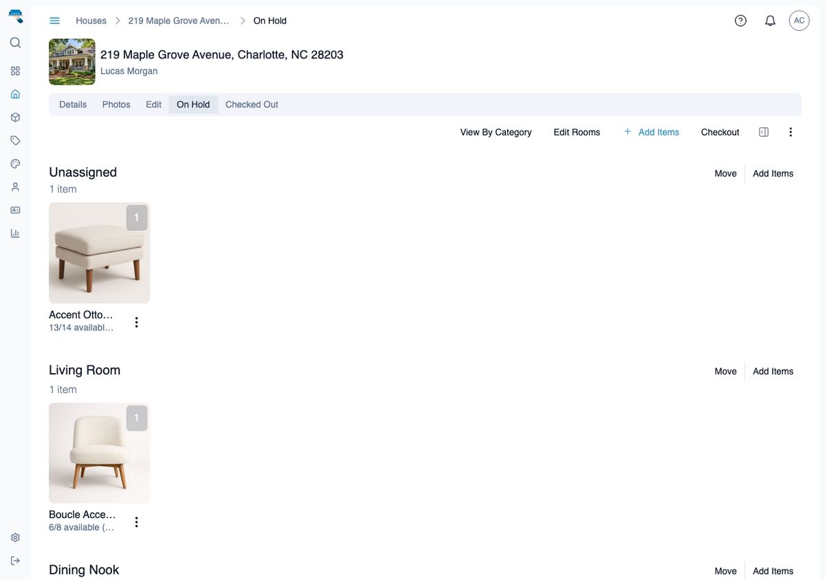
Task: Open the inventory box icon in sidebar
Action: point(15,118)
